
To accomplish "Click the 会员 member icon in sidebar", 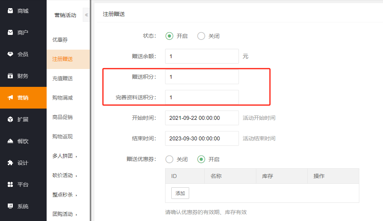I will coord(10,54).
